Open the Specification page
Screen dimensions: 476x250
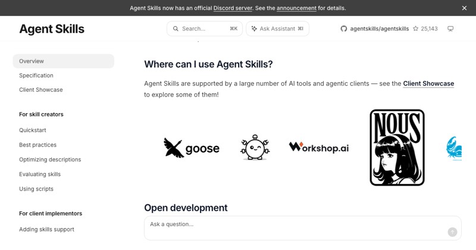(36, 76)
